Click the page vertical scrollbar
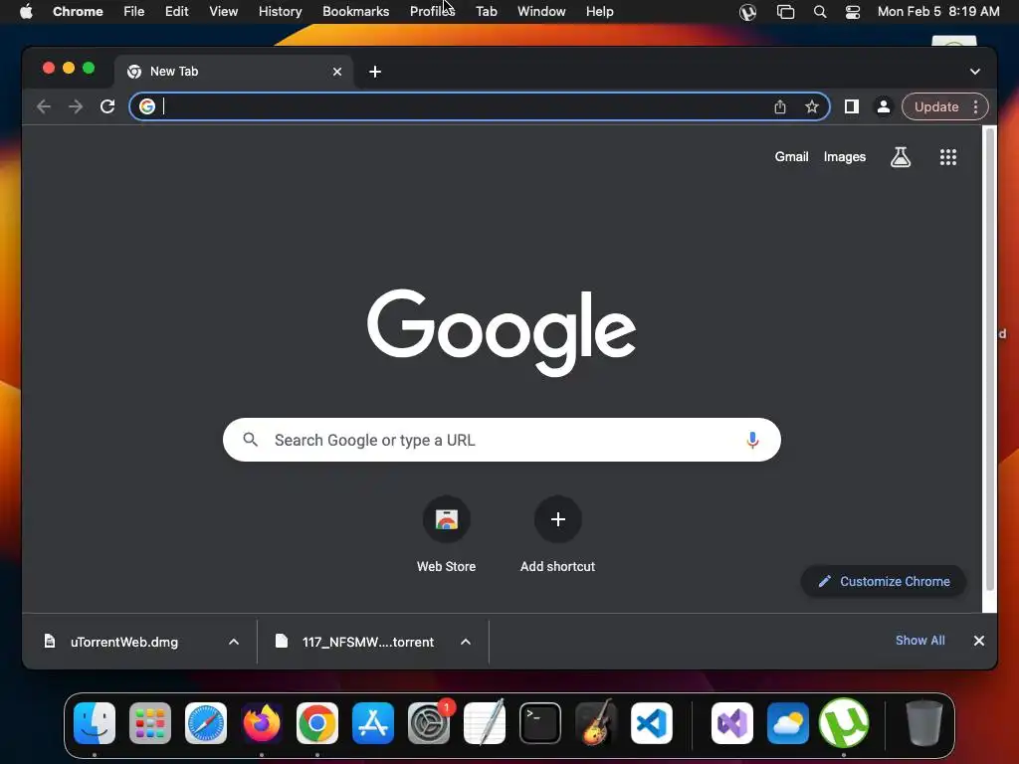Viewport: 1019px width, 764px height. pyautogui.click(x=990, y=359)
